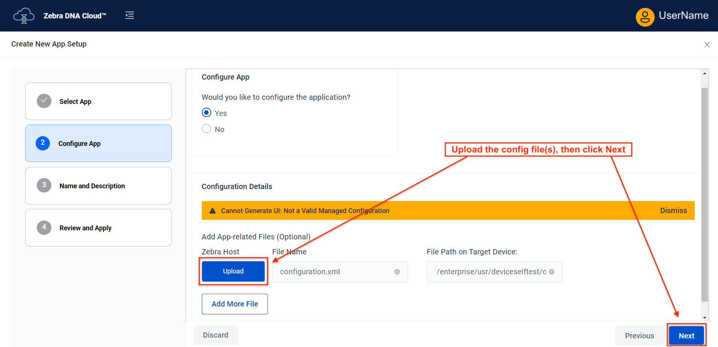718x347 pixels.
Task: Clear the File Path on Target Device
Action: click(x=551, y=272)
